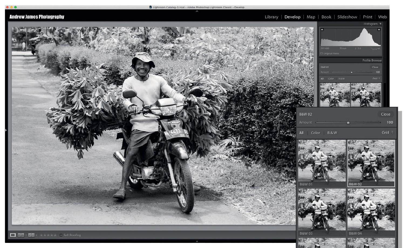Screen dimensions: 409x248
Task: Open the Web module
Action: 383,17
